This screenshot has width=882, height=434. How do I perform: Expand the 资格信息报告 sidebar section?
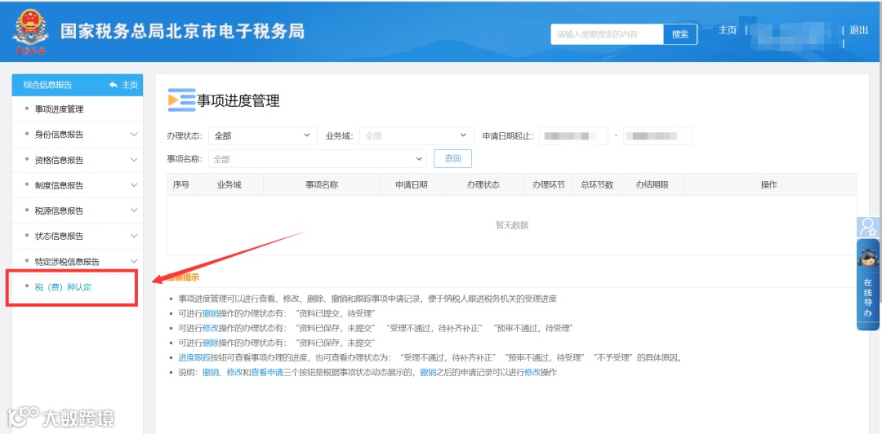pos(78,160)
